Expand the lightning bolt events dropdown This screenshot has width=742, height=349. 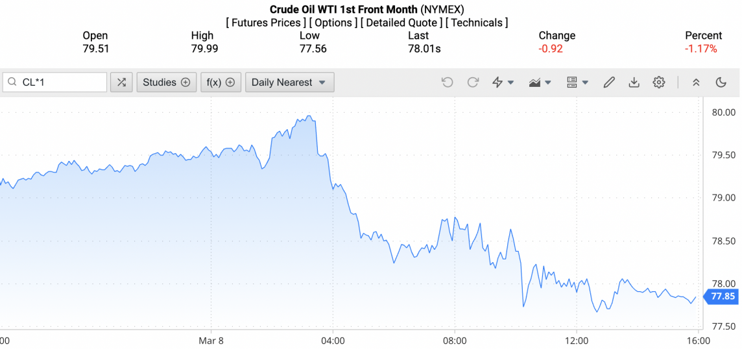503,82
